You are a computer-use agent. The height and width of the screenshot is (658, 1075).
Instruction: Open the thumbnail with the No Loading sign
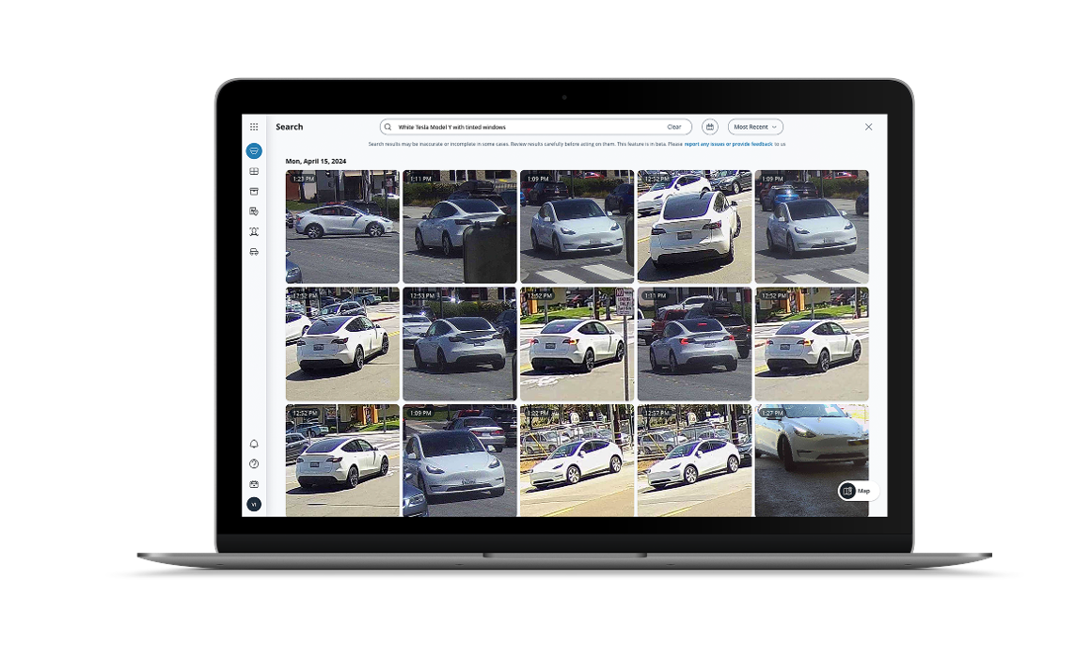tap(577, 344)
